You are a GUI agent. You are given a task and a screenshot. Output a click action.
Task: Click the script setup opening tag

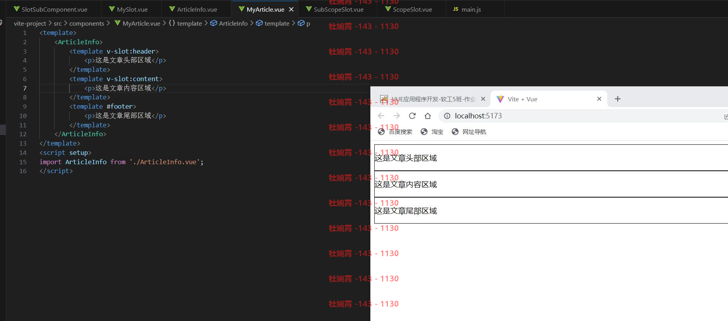[x=65, y=153]
